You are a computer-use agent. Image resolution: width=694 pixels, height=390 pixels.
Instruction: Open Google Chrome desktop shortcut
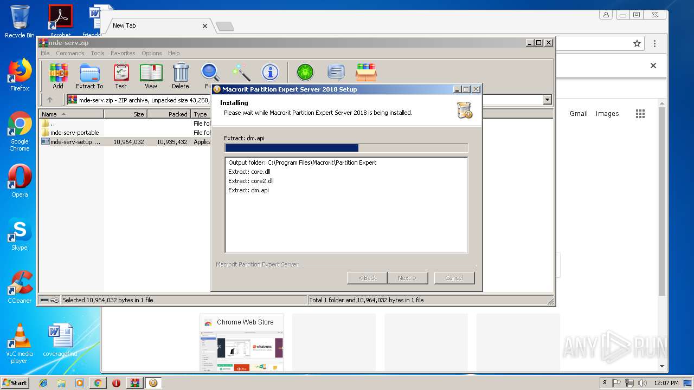pos(20,131)
